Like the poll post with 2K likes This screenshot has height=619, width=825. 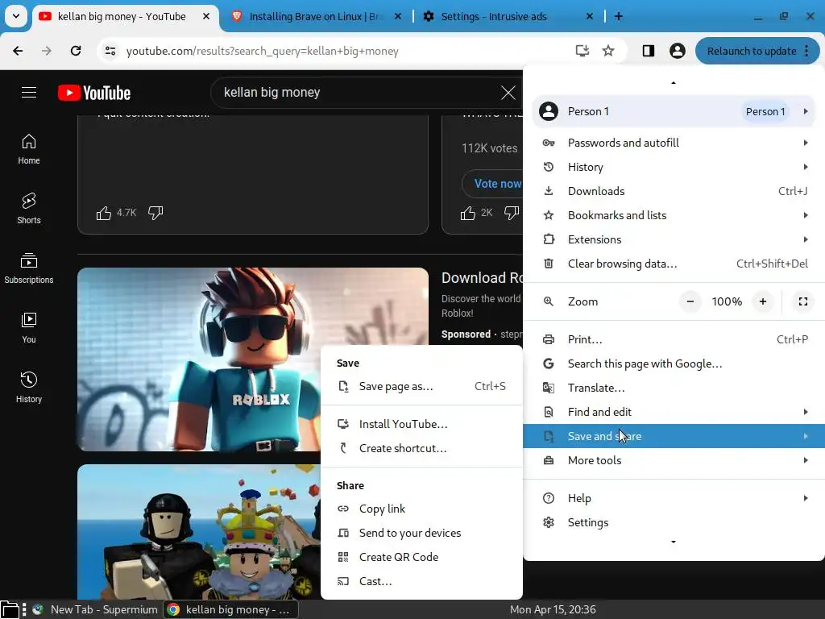468,213
